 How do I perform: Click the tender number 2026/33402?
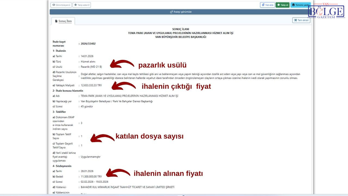click(x=88, y=44)
